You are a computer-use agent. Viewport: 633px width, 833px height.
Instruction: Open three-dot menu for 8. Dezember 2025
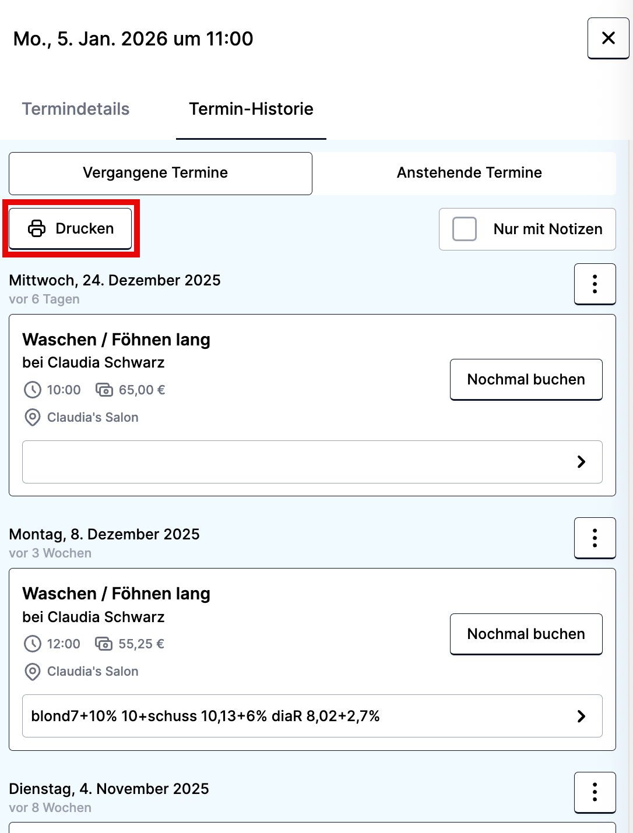595,538
